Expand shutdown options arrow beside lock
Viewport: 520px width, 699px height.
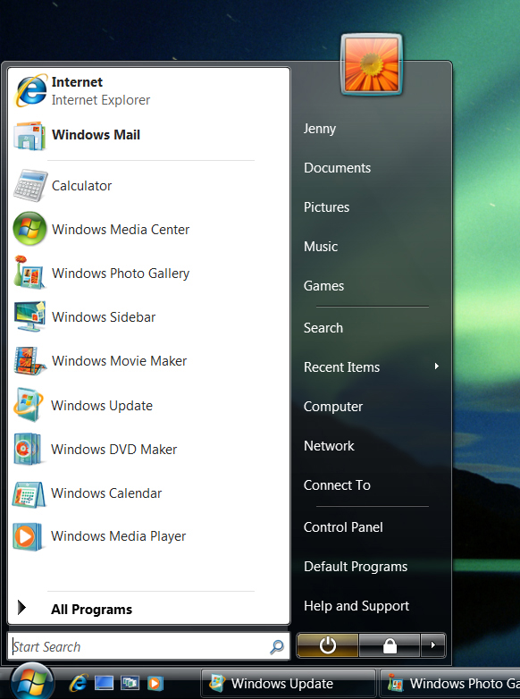click(x=432, y=645)
